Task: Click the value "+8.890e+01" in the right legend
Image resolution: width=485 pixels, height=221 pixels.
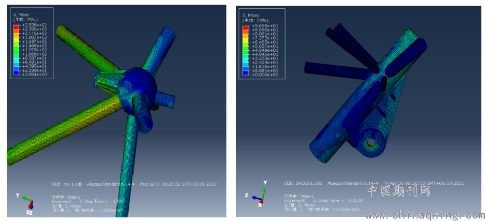Action: pyautogui.click(x=265, y=30)
